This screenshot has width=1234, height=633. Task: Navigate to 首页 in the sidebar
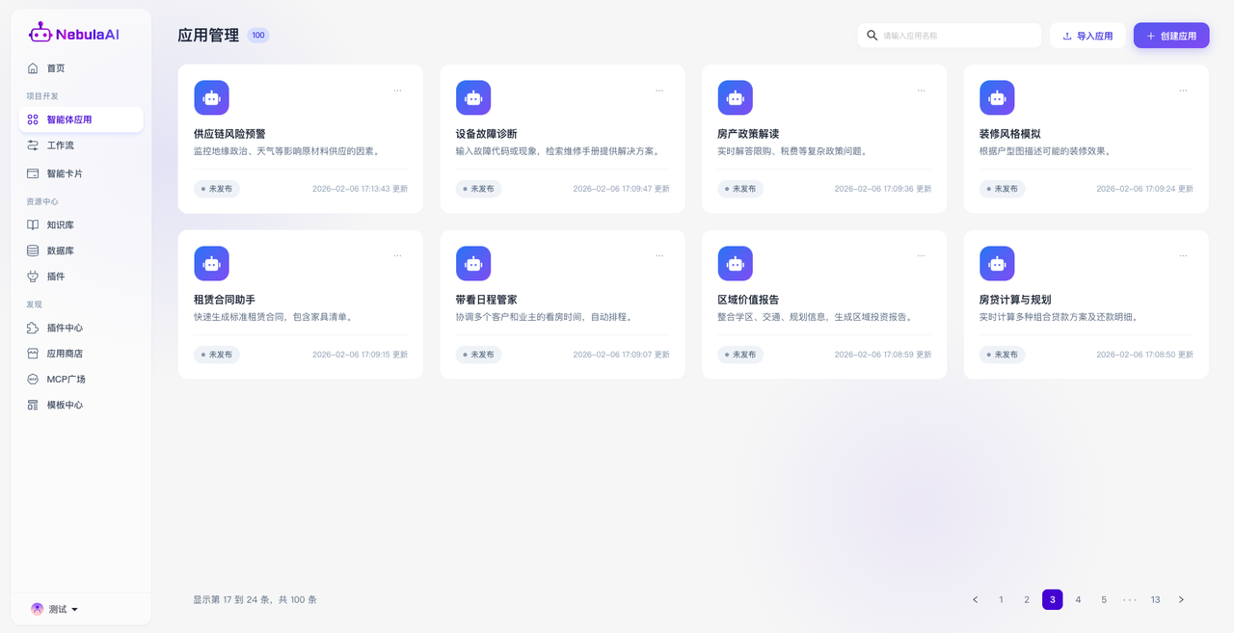click(x=56, y=68)
